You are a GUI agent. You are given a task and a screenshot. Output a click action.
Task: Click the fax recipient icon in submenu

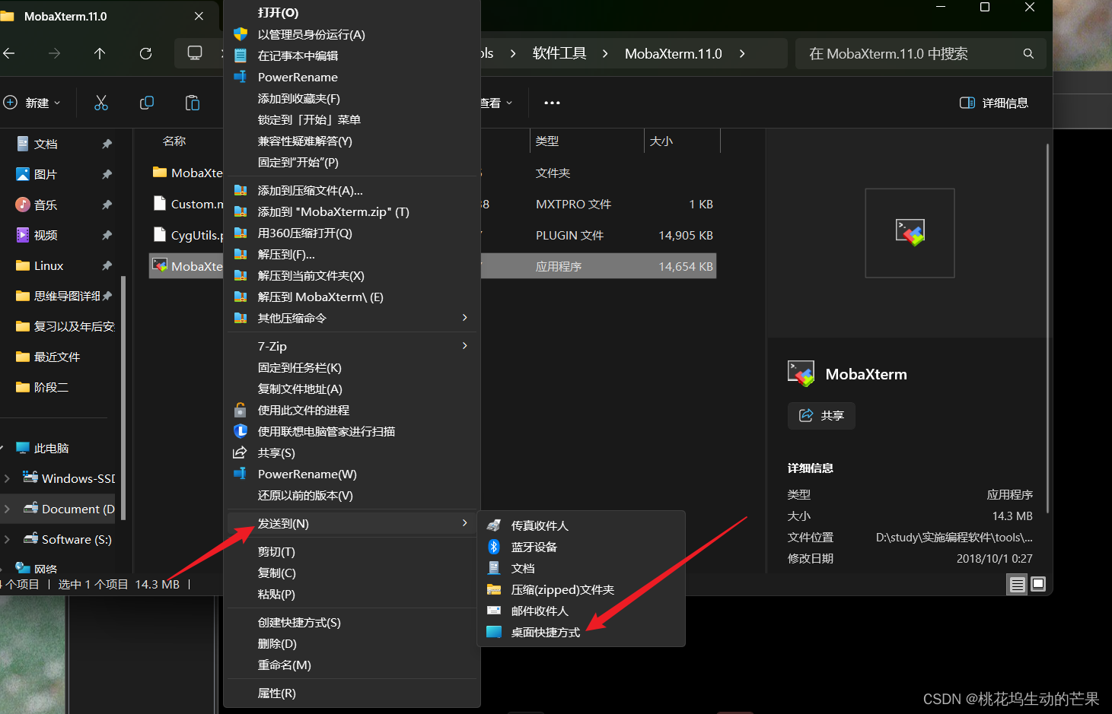point(494,525)
